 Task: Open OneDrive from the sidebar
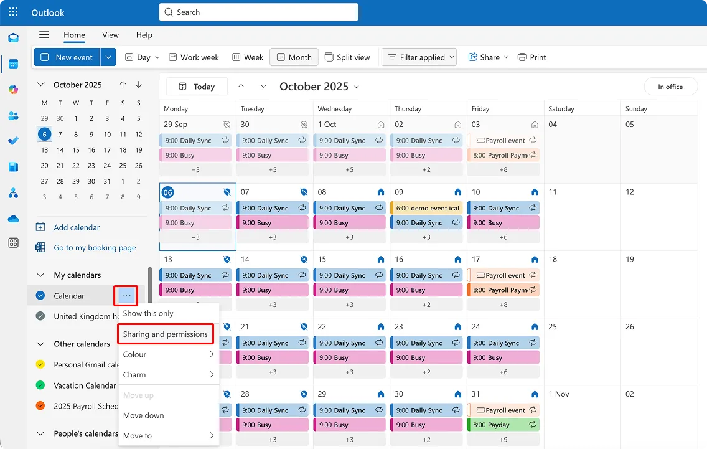13,218
